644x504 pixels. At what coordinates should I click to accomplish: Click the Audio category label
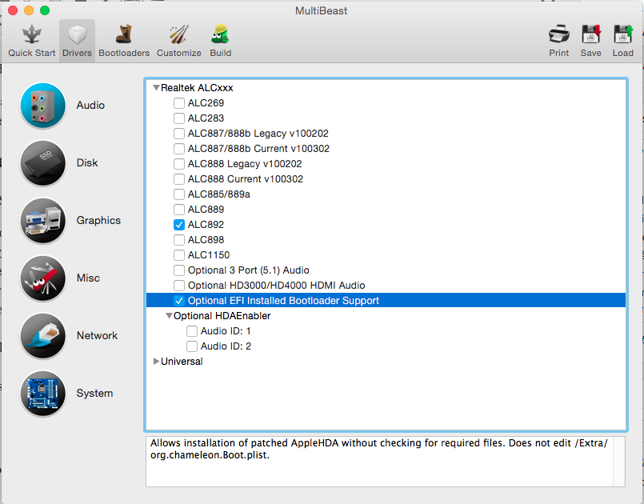(x=90, y=105)
